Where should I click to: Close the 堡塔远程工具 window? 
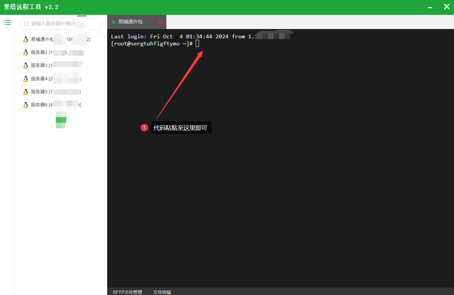pyautogui.click(x=447, y=7)
